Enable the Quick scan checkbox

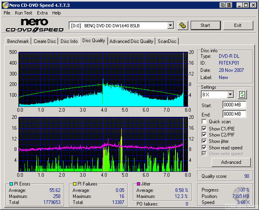coord(204,122)
